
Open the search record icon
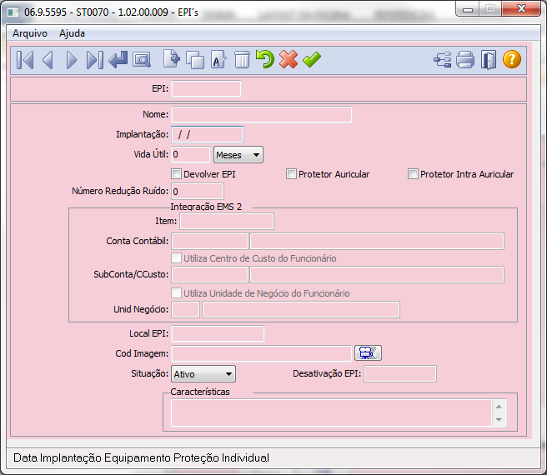[x=142, y=60]
